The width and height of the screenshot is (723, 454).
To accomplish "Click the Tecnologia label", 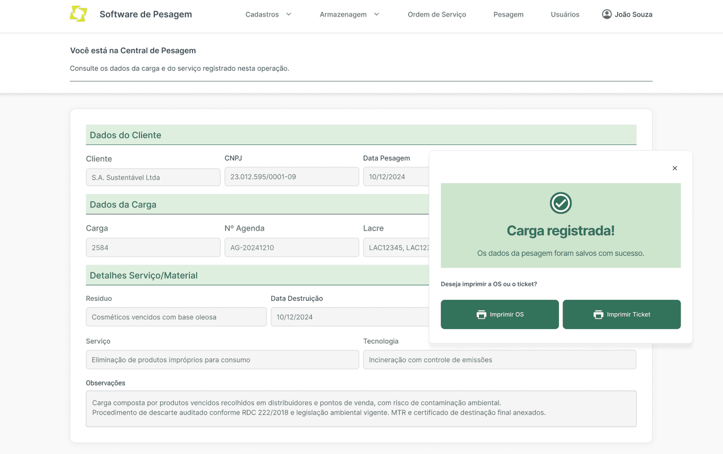I will point(381,341).
